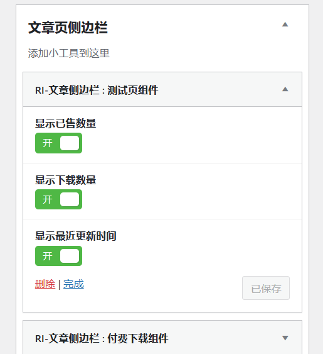This screenshot has width=323, height=354.
Task: Click the 删除 link to remove widget
Action: tap(45, 284)
